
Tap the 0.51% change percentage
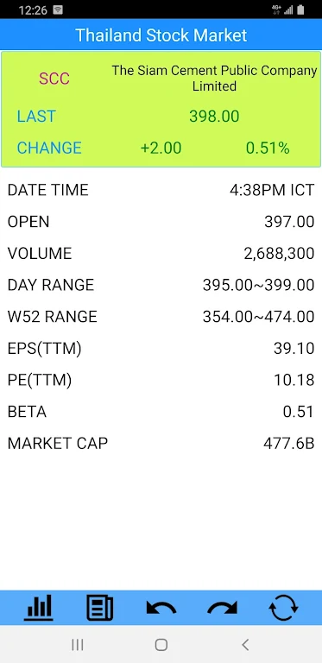tap(268, 148)
